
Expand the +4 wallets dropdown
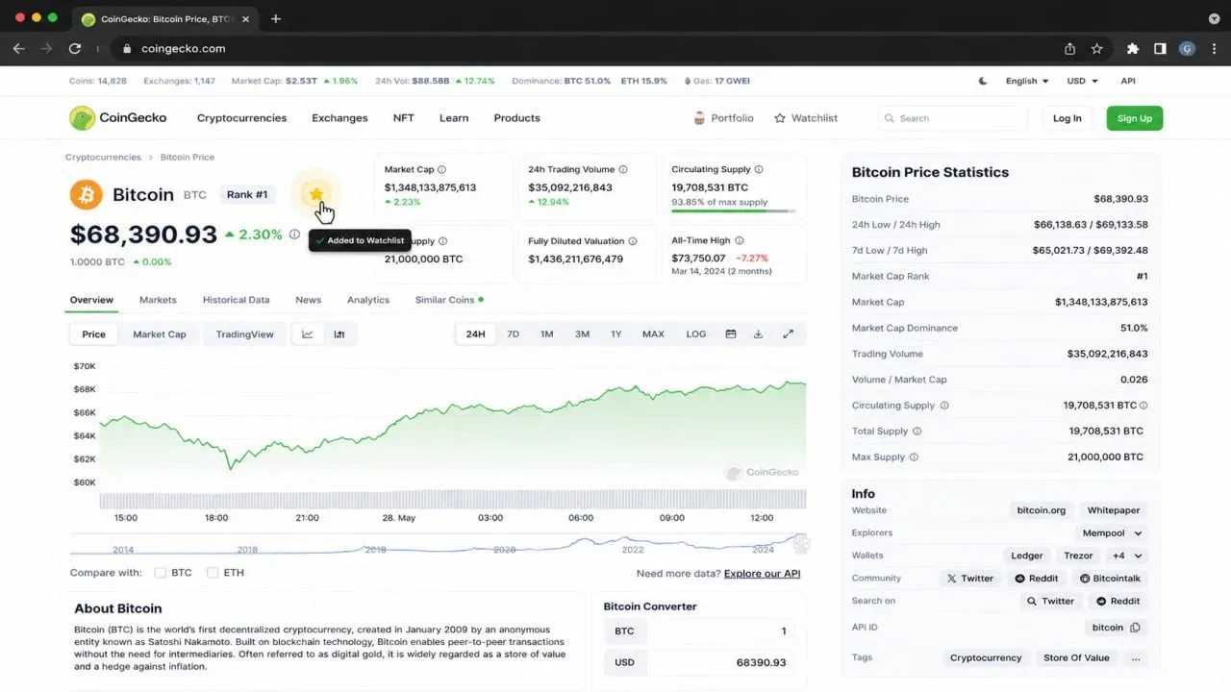pos(1126,556)
